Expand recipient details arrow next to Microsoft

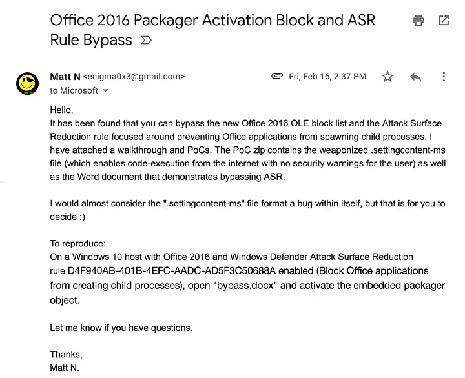click(x=106, y=91)
